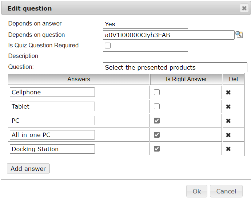Focus the Depends on answer field
251x204 pixels.
coord(145,24)
